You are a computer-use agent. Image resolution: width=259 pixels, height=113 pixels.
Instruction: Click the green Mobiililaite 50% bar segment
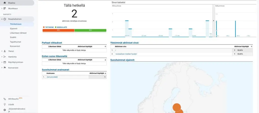point(90,30)
